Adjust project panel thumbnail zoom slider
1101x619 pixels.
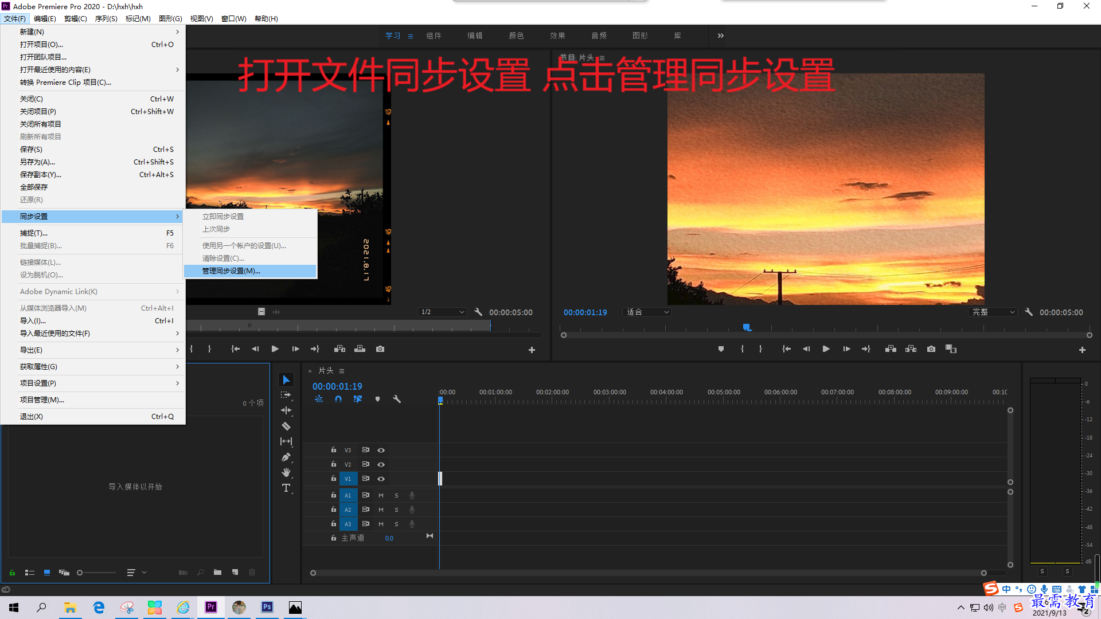97,573
